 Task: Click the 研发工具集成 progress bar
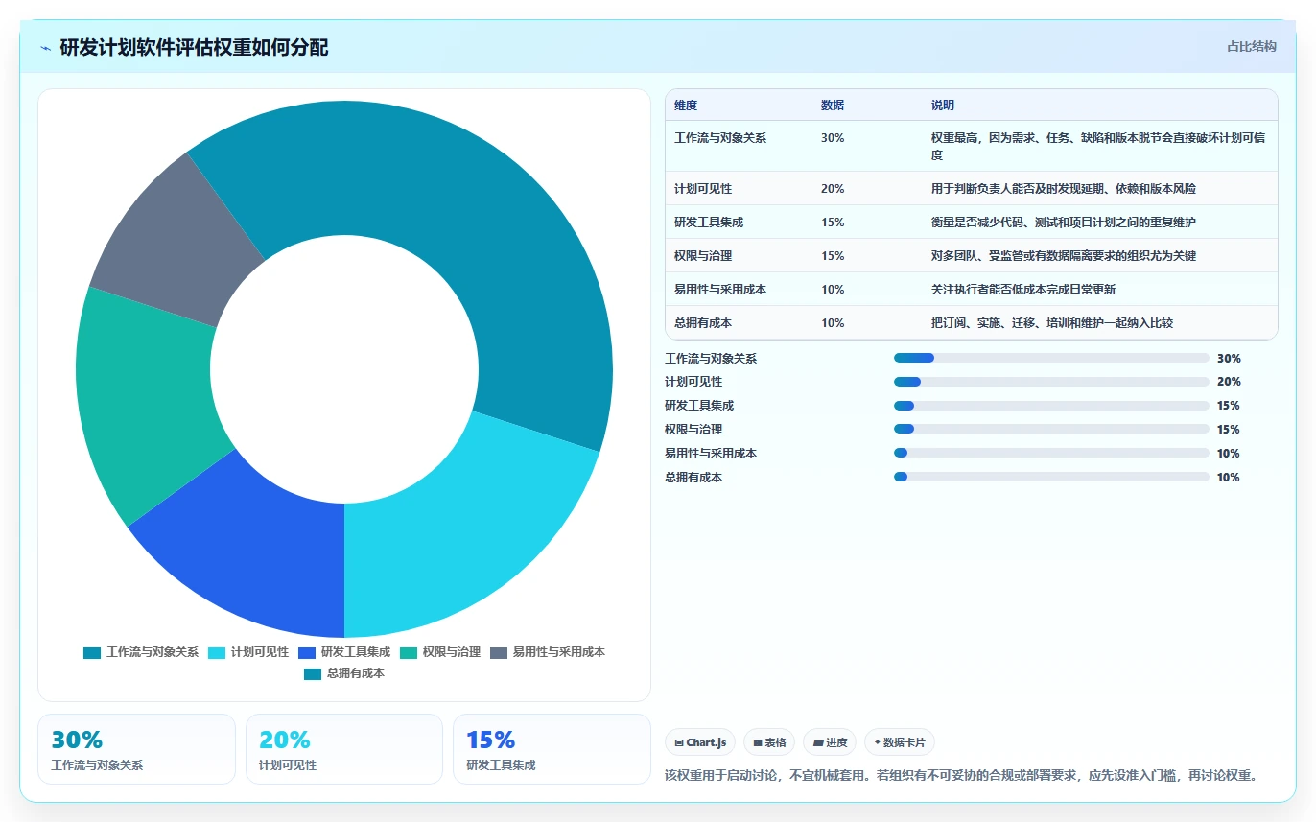point(1051,406)
